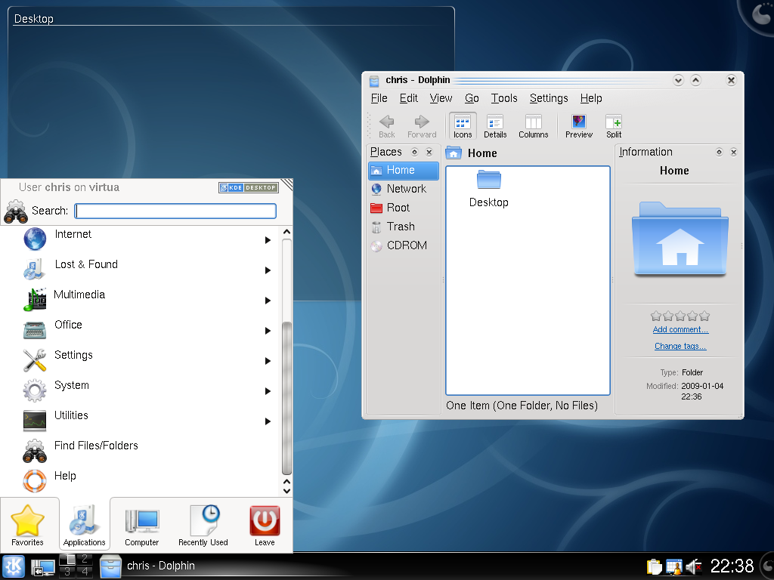Click the Forward arrow in Dolphin toolbar
Viewport: 774px width, 580px height.
coord(422,126)
